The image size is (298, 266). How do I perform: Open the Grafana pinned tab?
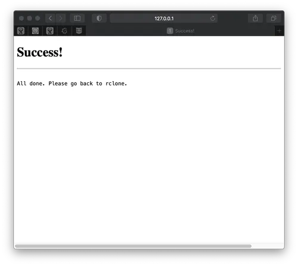coord(64,31)
